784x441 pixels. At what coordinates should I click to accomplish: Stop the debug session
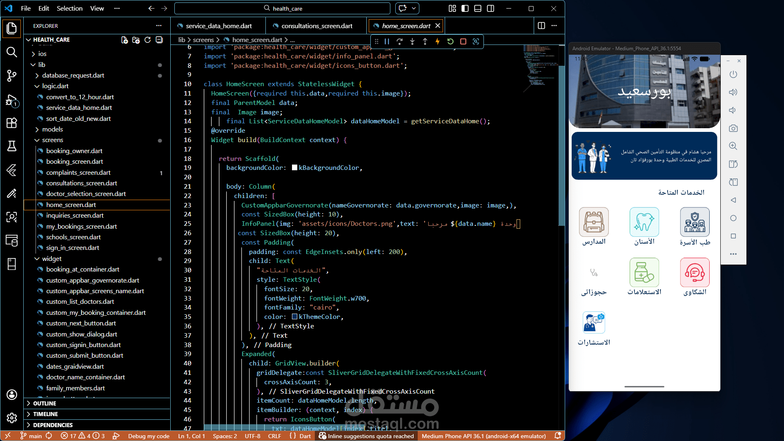point(463,41)
